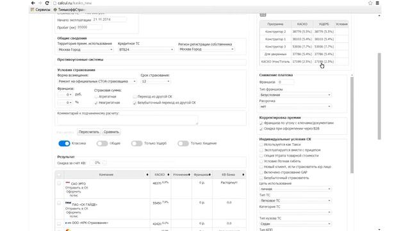Uncheck Безубыточный переход из другой СК
410x231 pixels.
(135, 103)
